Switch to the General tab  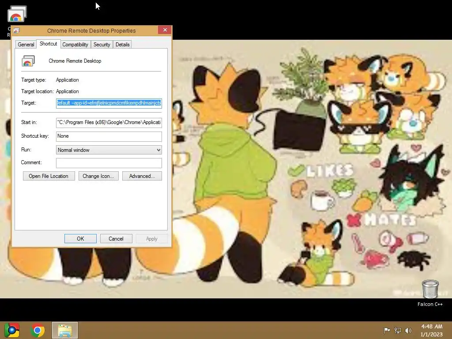[26, 45]
